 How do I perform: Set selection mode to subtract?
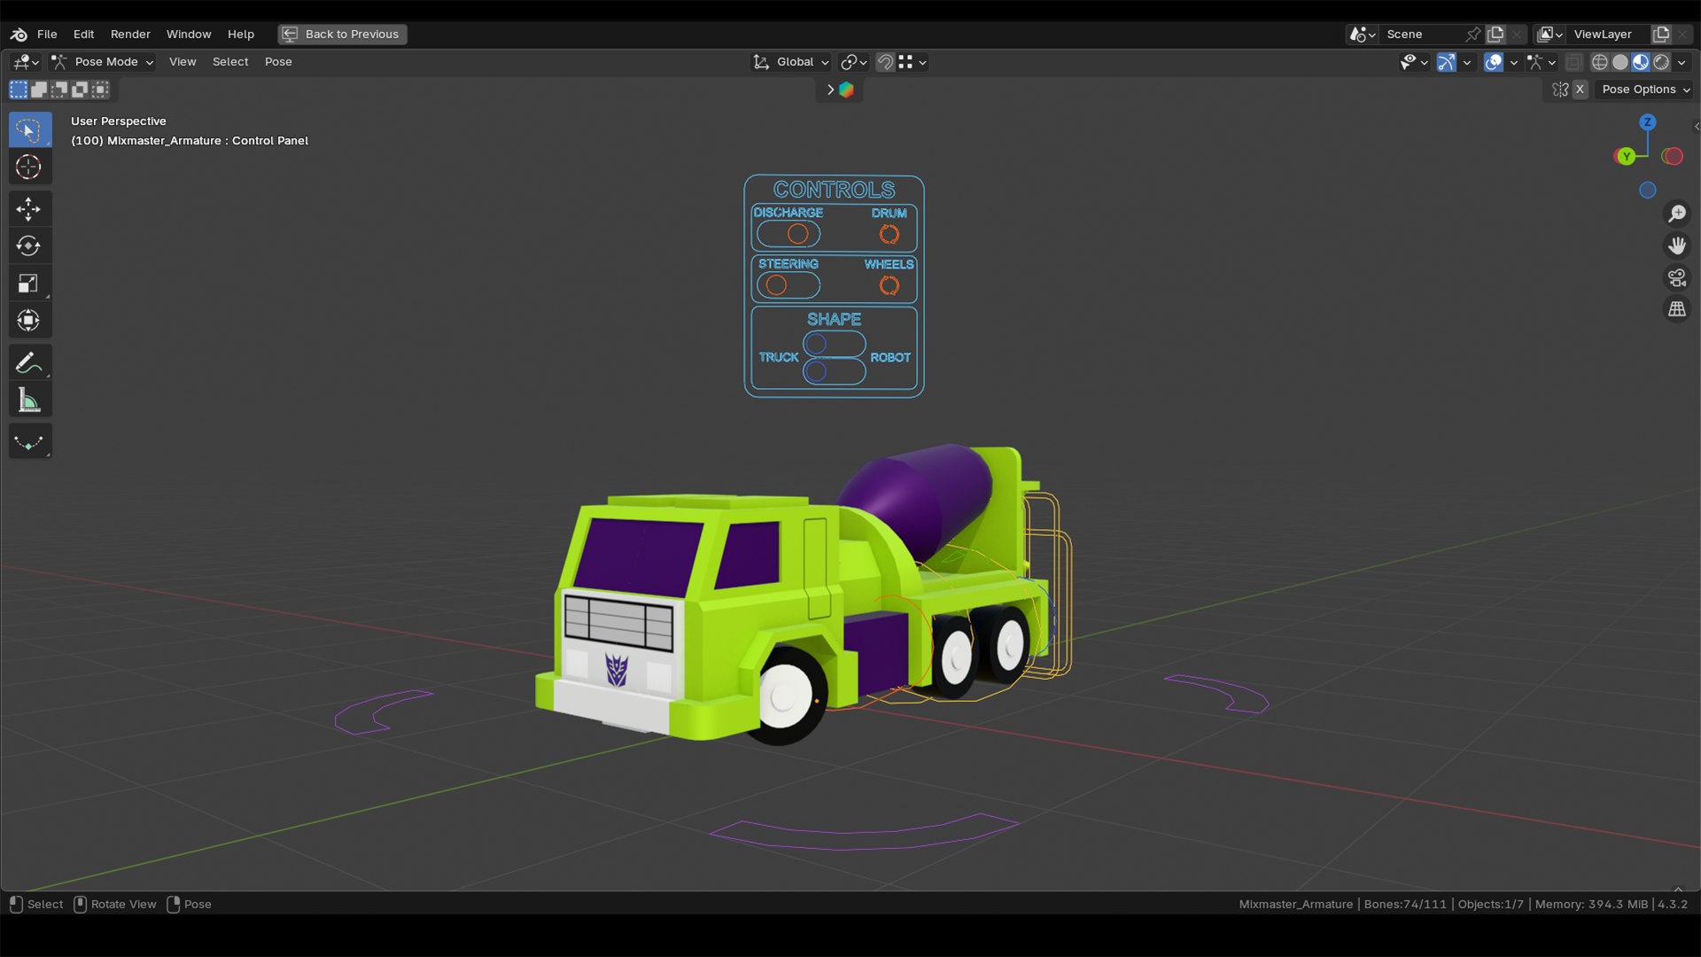point(59,89)
